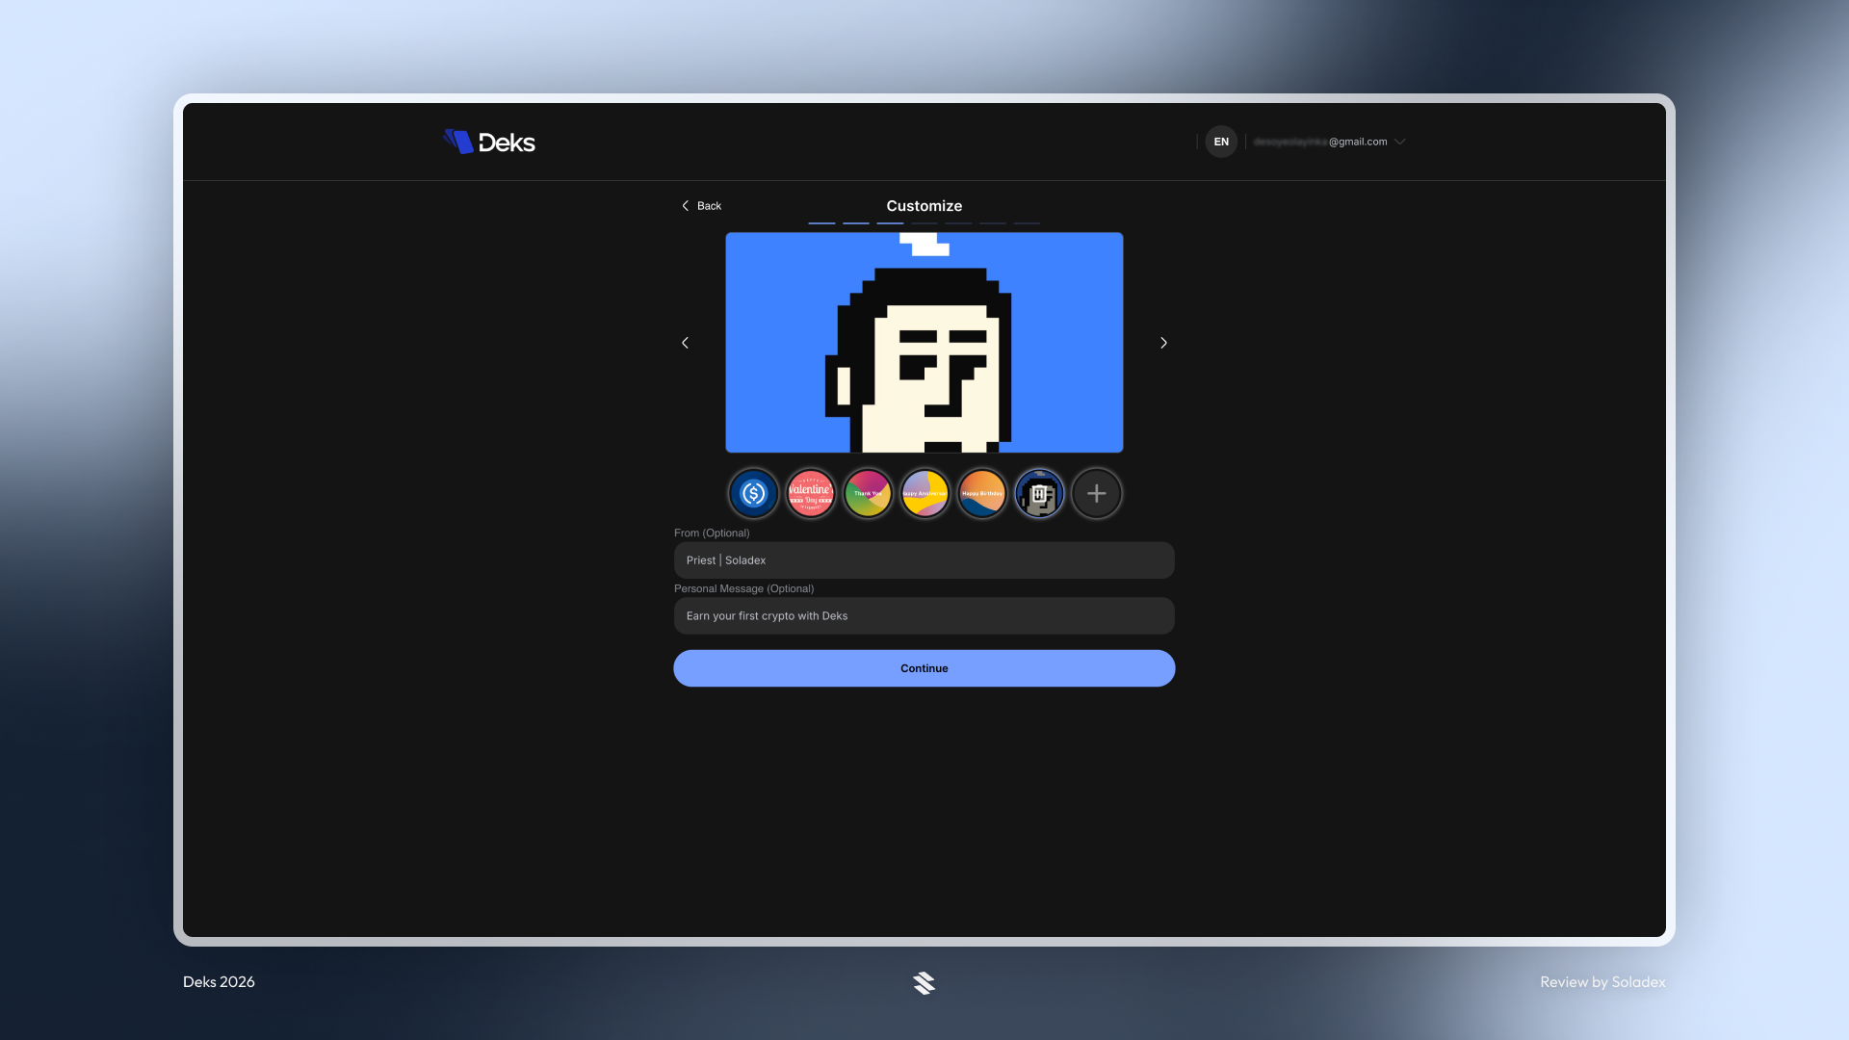Click the first progress segment bar
The image size is (1849, 1040).
[820, 221]
